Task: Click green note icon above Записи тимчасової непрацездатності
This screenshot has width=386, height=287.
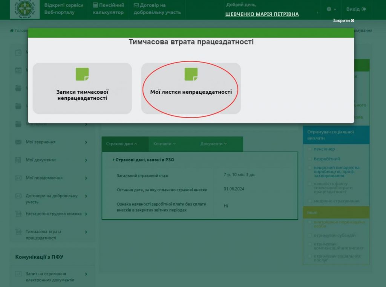Action: tap(83, 74)
